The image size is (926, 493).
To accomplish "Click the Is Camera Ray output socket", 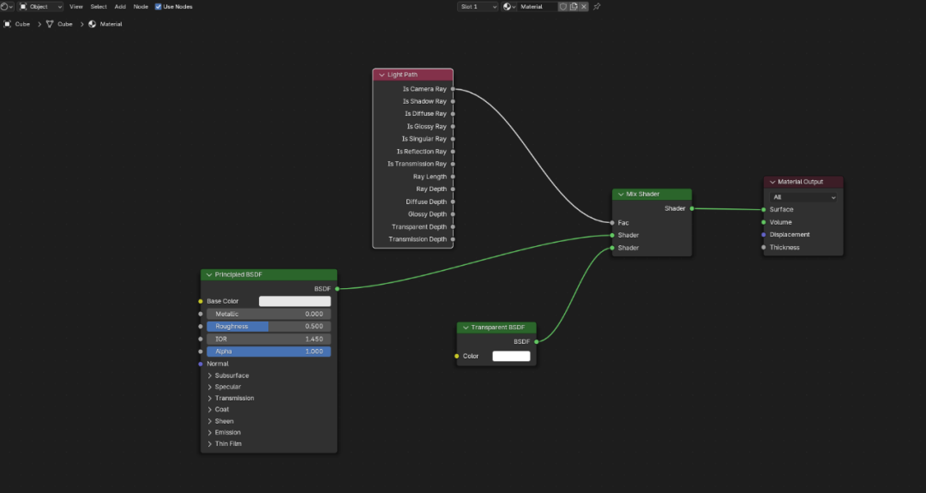I will 453,89.
